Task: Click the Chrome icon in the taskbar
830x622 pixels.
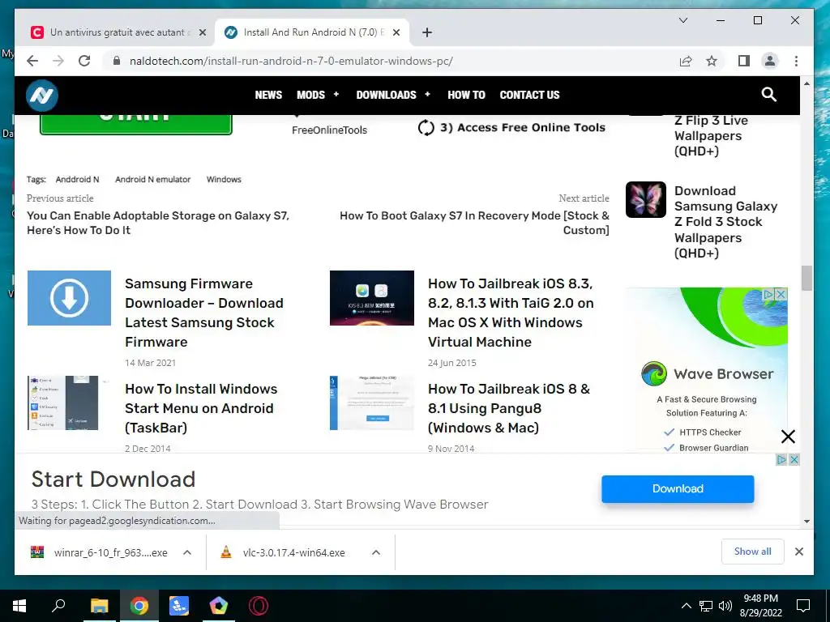Action: point(139,606)
